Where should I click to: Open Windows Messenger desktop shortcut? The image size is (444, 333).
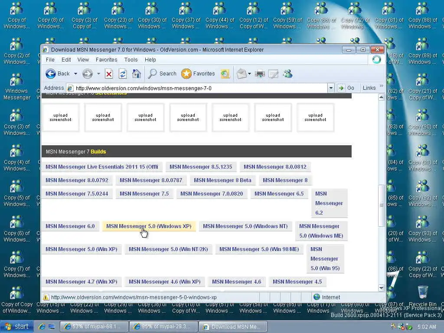[17, 87]
